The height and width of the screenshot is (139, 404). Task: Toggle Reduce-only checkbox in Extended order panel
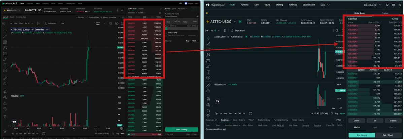coord(166,32)
